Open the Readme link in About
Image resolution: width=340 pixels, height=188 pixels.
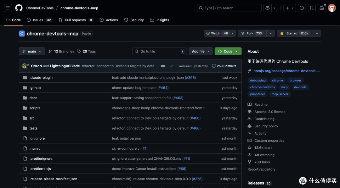261,104
